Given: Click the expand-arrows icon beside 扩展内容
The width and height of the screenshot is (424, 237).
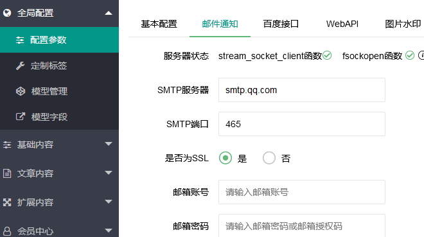Looking at the screenshot, I should tap(7, 202).
